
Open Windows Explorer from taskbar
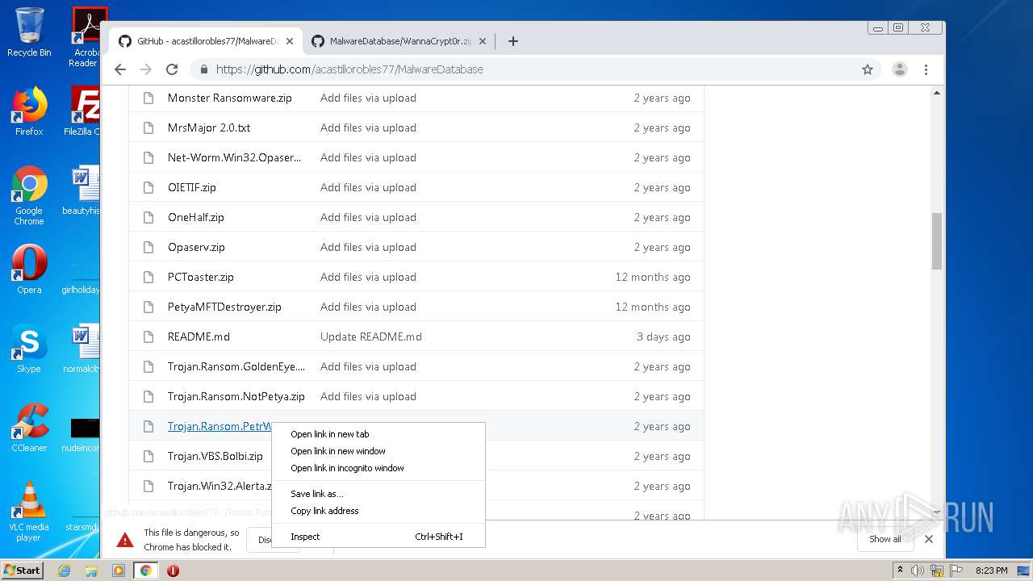point(91,571)
